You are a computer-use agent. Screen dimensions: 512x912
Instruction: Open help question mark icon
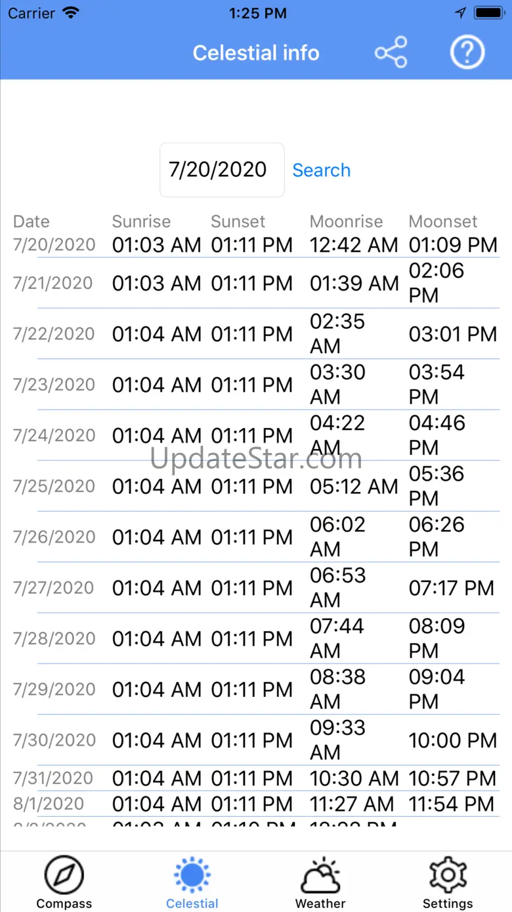(x=467, y=52)
